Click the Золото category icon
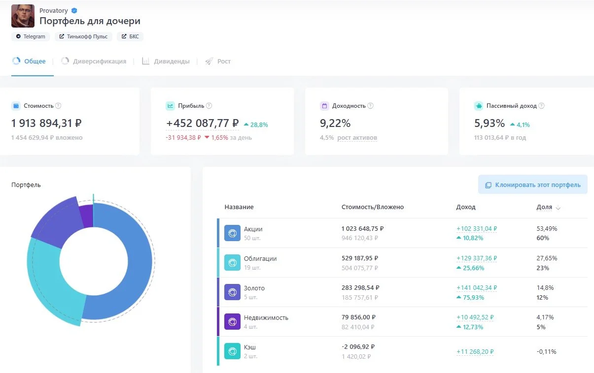The height and width of the screenshot is (373, 594). click(x=232, y=292)
